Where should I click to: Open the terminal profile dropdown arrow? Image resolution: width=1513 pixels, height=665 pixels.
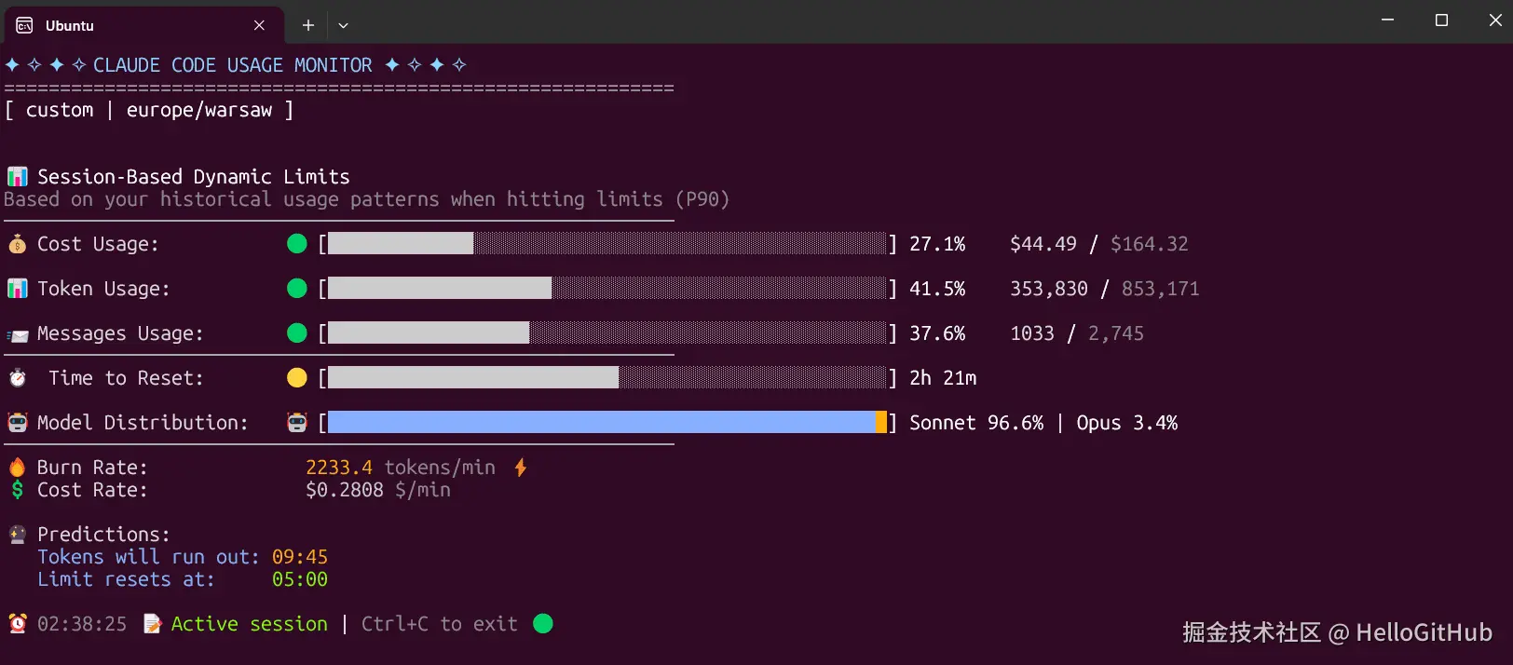click(343, 25)
